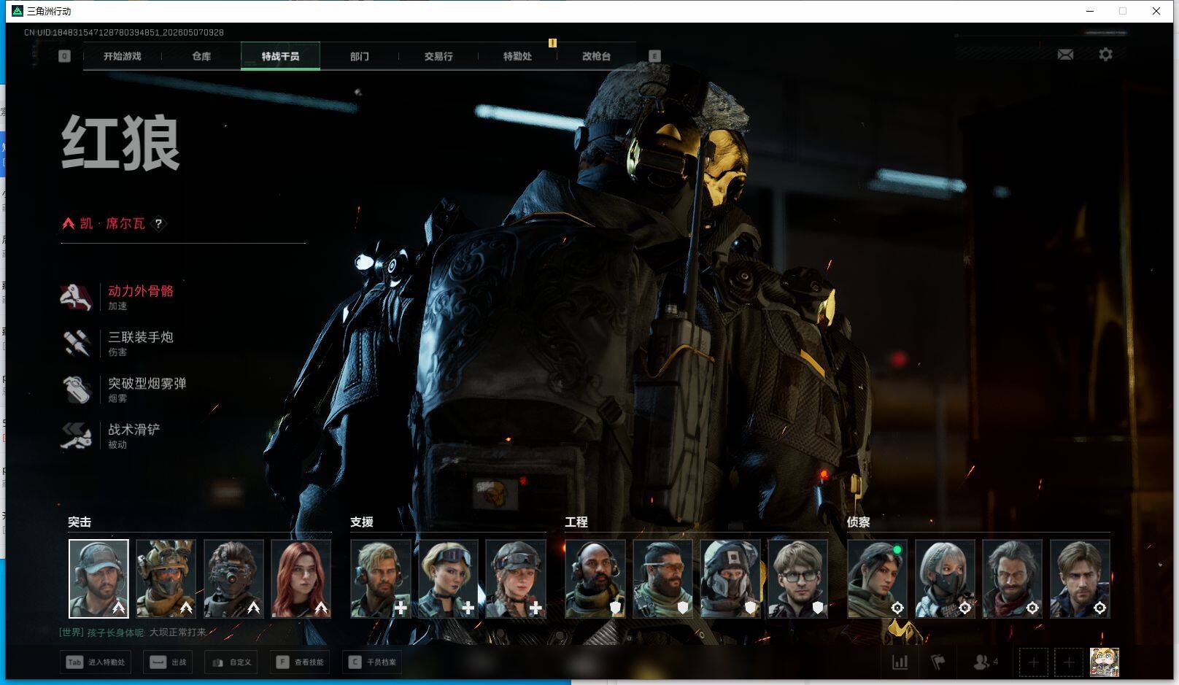
Task: Select silver-haired masked 侦察 operator
Action: point(945,578)
